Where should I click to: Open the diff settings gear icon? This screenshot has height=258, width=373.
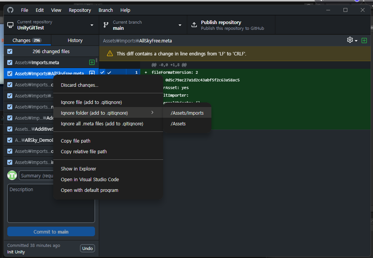(350, 40)
